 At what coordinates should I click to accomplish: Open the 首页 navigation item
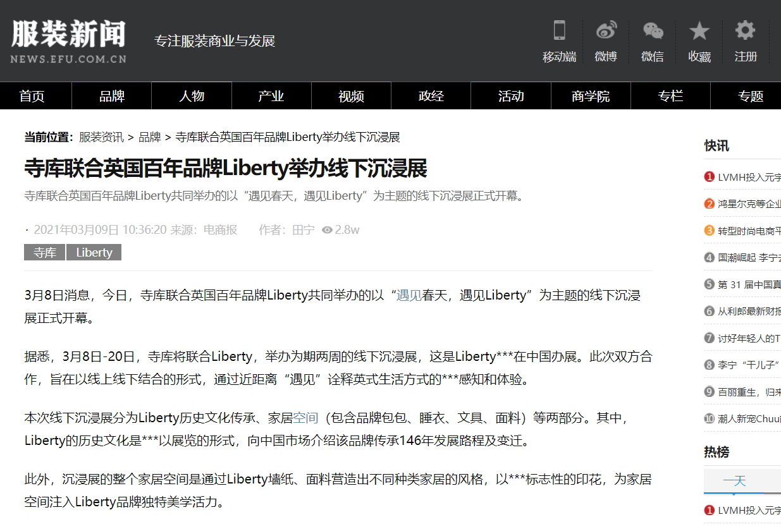click(x=32, y=96)
